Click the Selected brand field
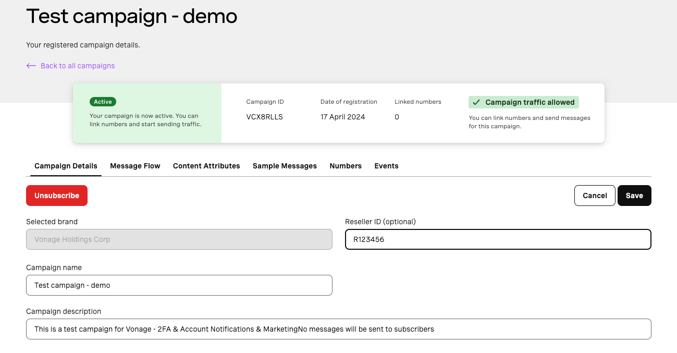This screenshot has height=353, width=677. coord(179,239)
